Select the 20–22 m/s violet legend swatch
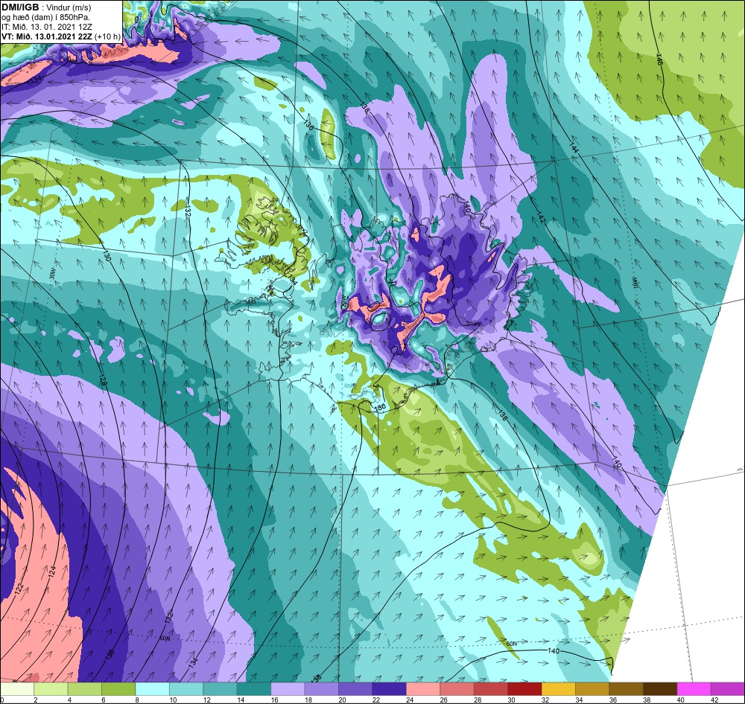The image size is (745, 704). click(355, 689)
